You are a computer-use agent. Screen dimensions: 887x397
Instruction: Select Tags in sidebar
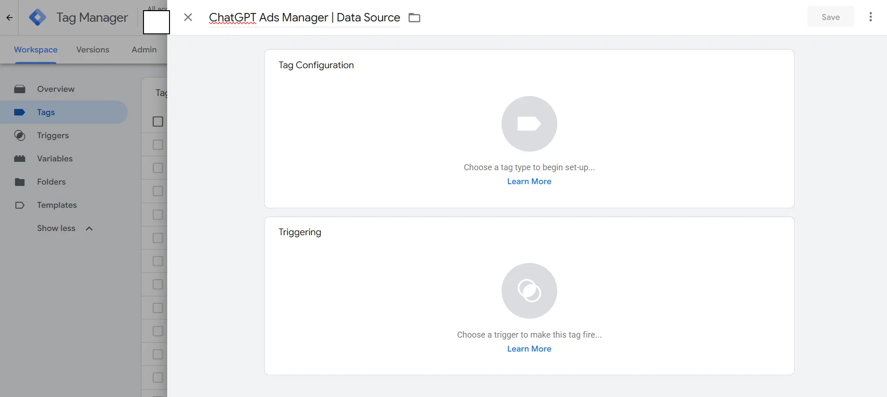[64, 112]
